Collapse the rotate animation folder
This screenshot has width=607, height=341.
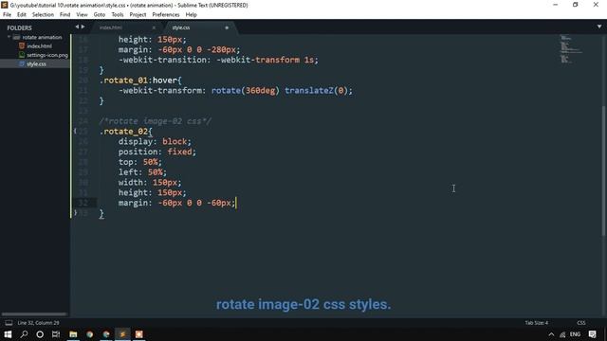(9, 37)
